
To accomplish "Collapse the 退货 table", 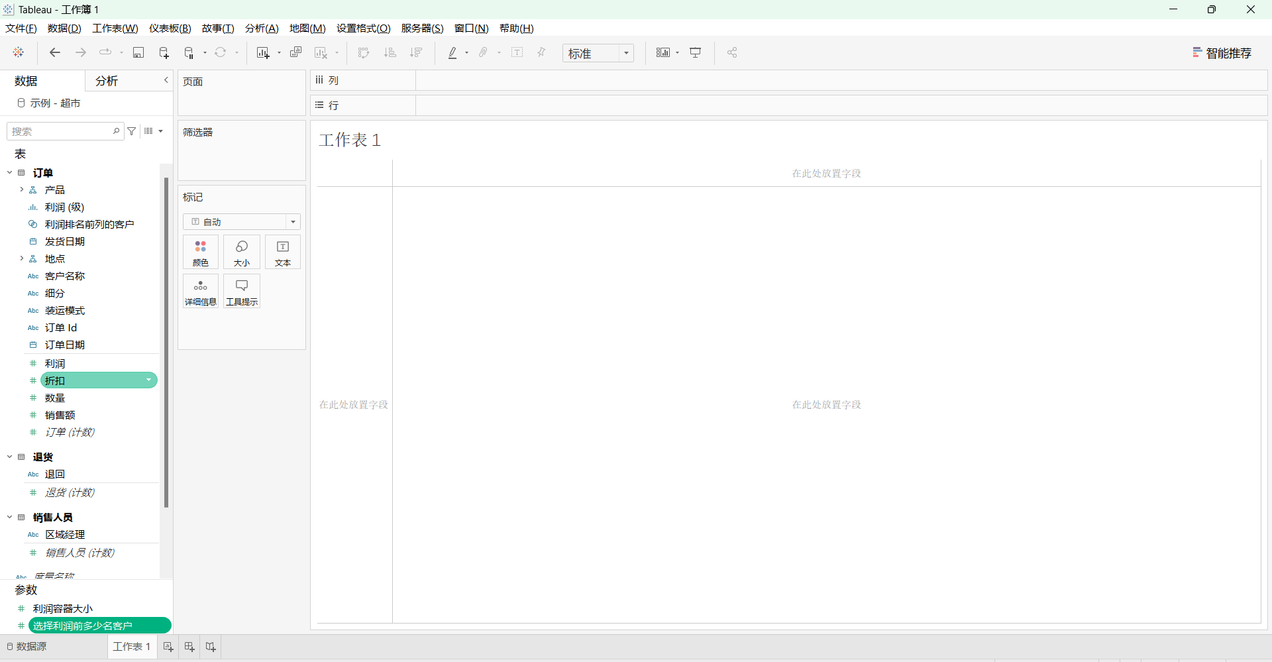I will [x=10, y=457].
